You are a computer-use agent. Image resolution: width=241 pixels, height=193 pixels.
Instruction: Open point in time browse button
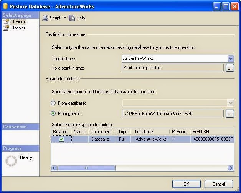pyautogui.click(x=230, y=68)
